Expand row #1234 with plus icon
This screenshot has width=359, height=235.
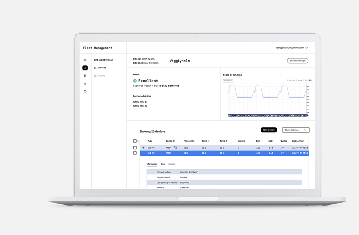143,148
